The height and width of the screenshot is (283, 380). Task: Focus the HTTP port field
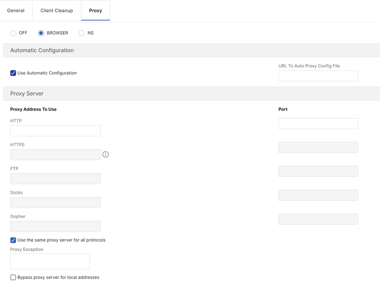point(318,123)
